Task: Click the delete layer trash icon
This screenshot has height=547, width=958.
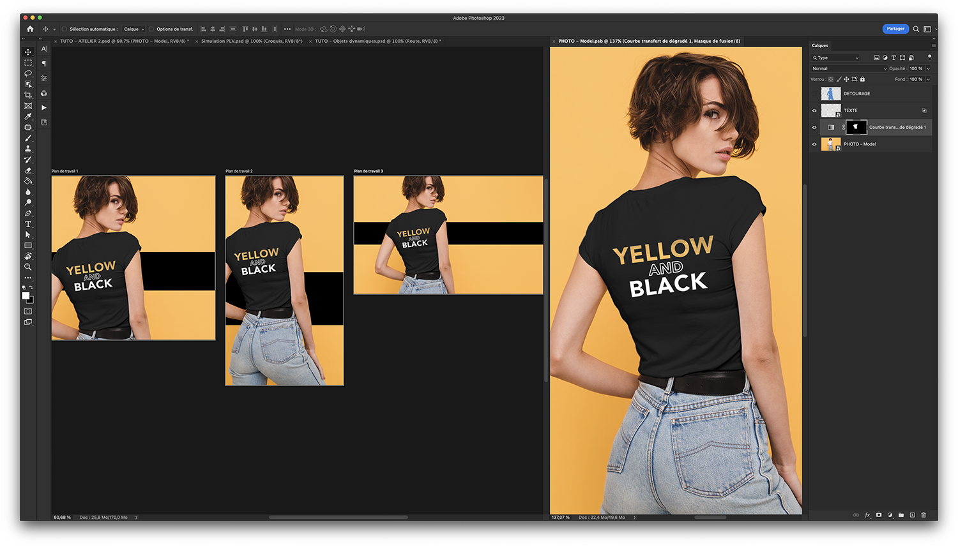Action: pos(924,515)
